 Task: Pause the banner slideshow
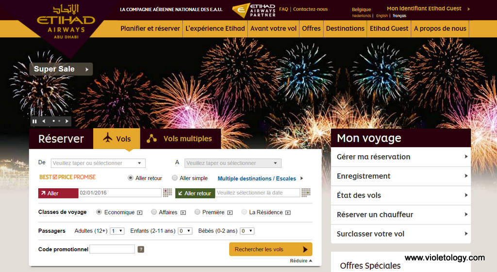(x=34, y=121)
